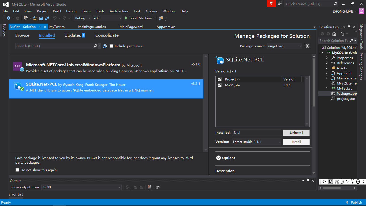Toggle the Include prerelease checkbox
This screenshot has height=206, width=366.
111,46
